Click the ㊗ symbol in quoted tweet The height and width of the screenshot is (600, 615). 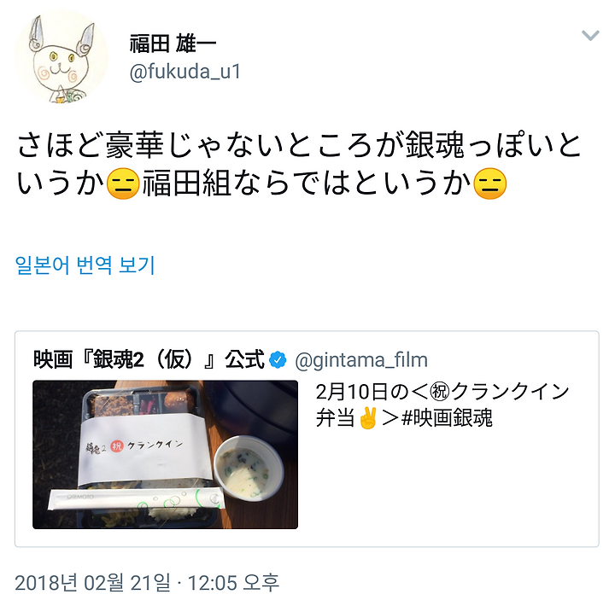[439, 391]
